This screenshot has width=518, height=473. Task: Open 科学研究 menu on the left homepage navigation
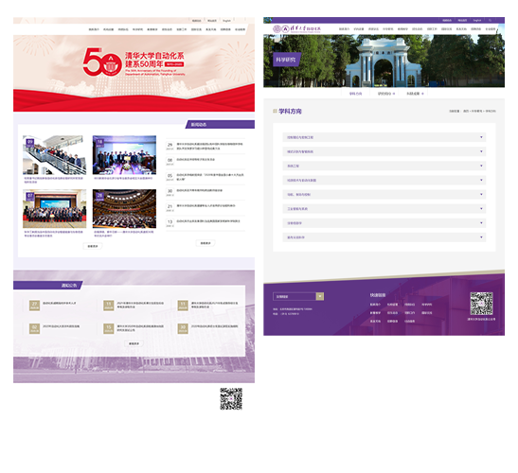pos(137,29)
